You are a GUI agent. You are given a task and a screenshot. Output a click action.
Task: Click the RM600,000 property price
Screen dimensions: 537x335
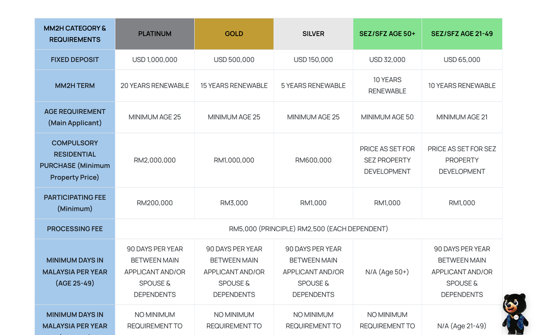tap(313, 160)
